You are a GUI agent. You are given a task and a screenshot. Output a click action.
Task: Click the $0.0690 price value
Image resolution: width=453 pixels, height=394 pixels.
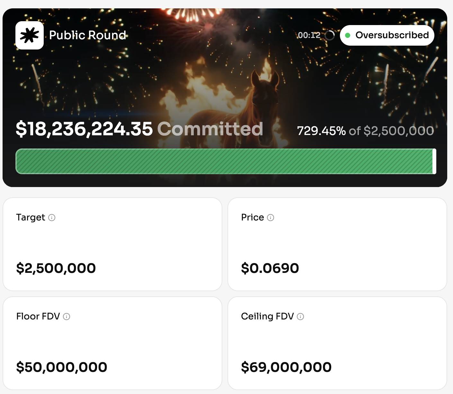270,268
